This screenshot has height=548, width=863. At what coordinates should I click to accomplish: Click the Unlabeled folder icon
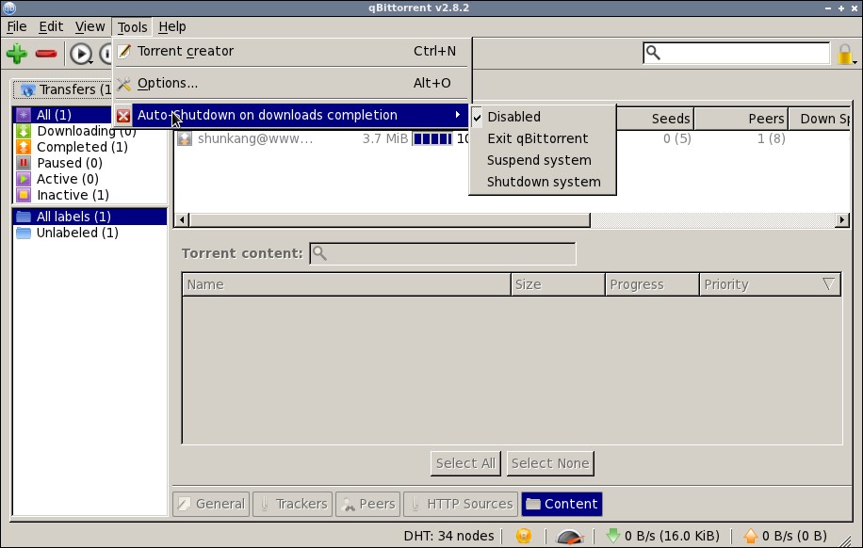(x=24, y=233)
